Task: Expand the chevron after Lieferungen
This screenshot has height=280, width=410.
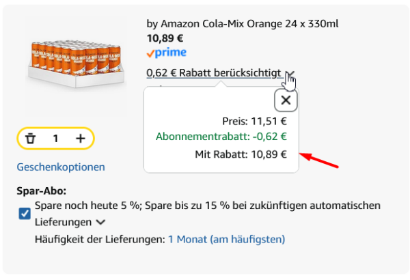Action: tap(101, 222)
